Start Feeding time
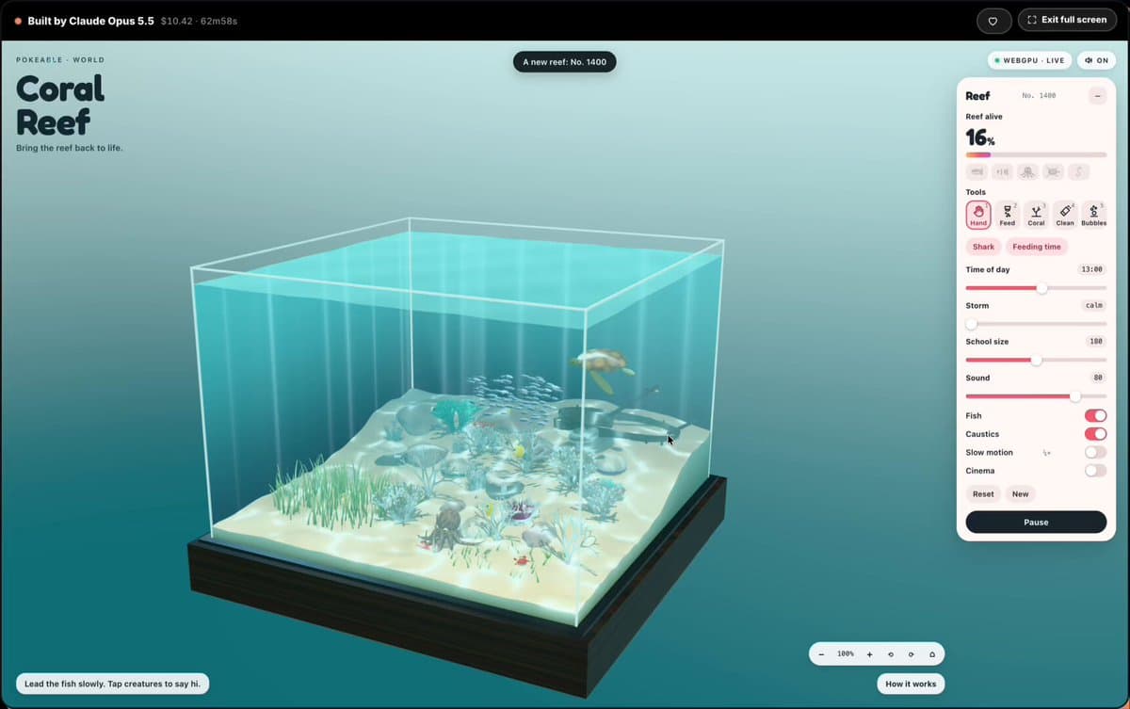 (x=1037, y=247)
